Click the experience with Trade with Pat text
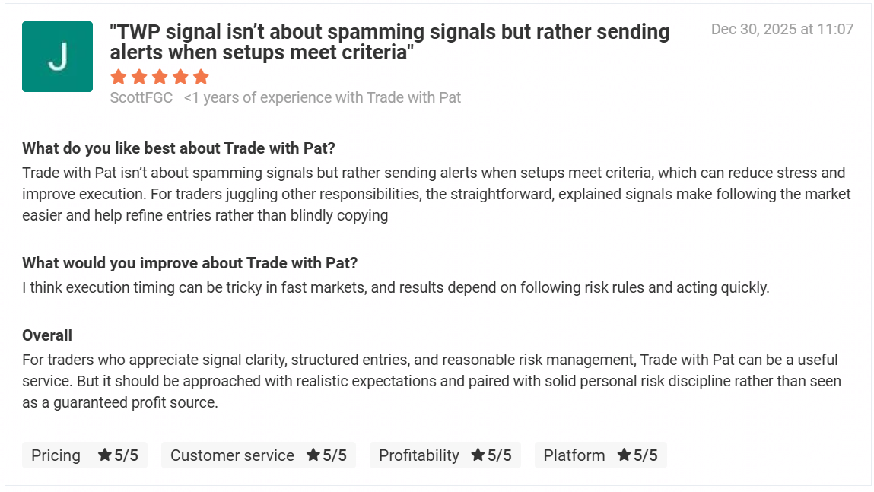874x492 pixels. click(323, 97)
